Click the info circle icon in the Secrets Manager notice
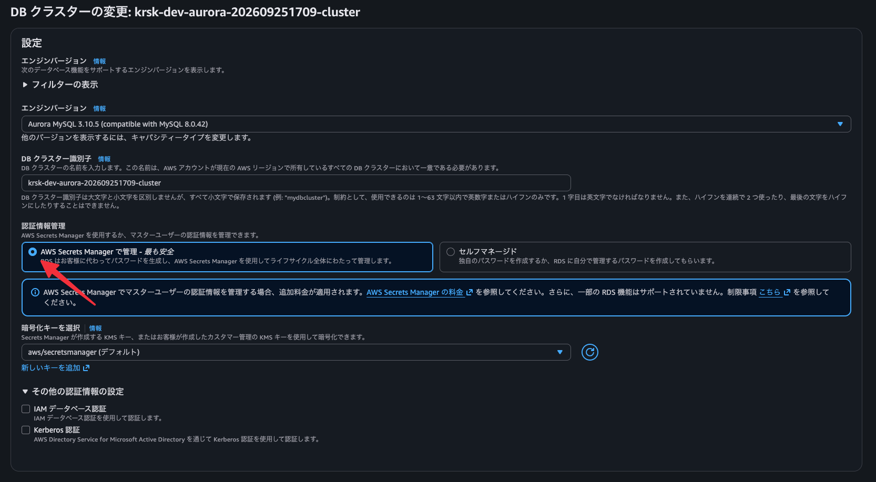876x482 pixels. pyautogui.click(x=35, y=292)
